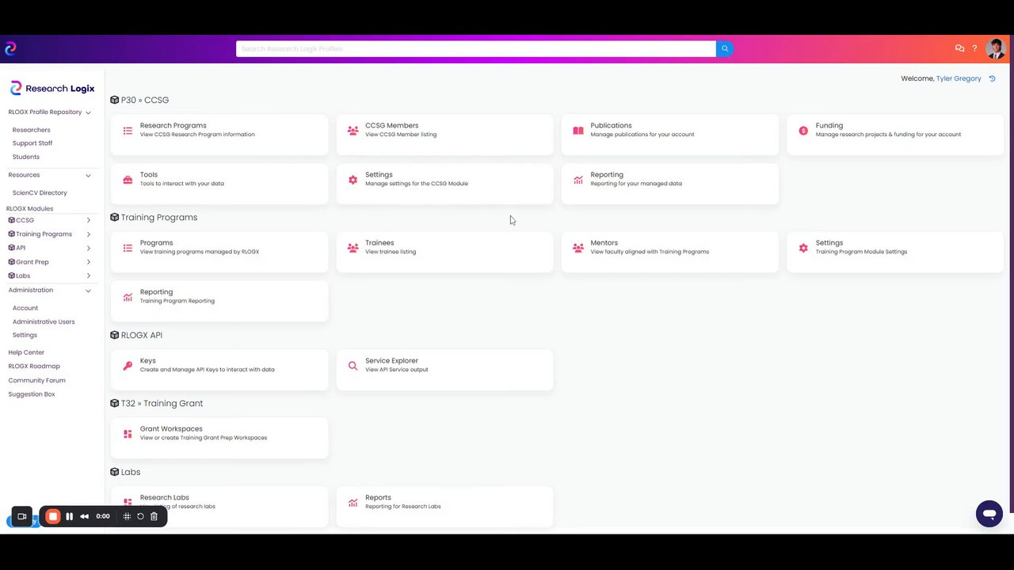The height and width of the screenshot is (570, 1014).
Task: Open the RLOGX Roadmap link
Action: (x=34, y=367)
